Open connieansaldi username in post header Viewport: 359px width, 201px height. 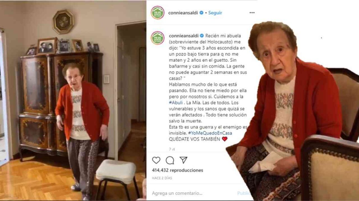point(183,13)
